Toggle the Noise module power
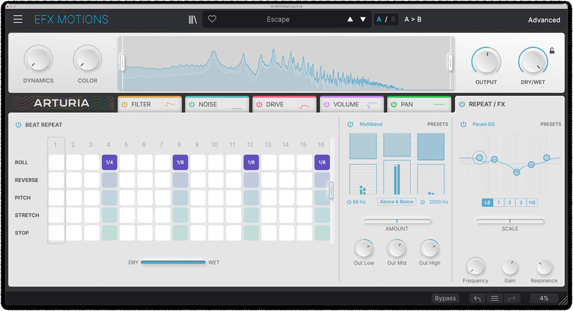573x311 pixels. [192, 104]
